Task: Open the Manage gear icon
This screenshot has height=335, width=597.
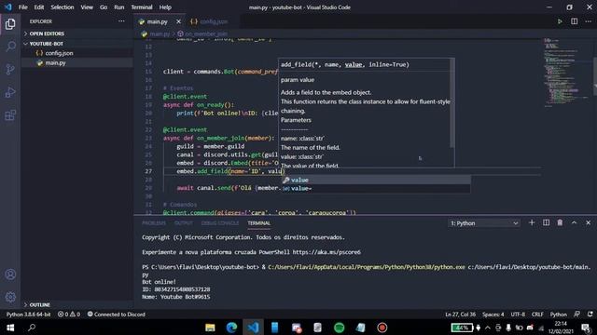Action: 10,297
